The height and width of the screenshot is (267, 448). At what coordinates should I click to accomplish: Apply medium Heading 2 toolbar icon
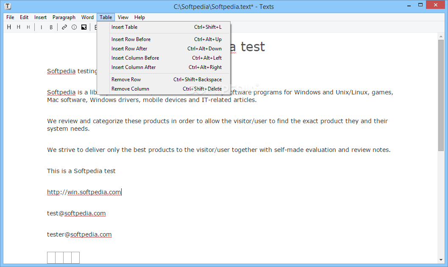click(19, 27)
